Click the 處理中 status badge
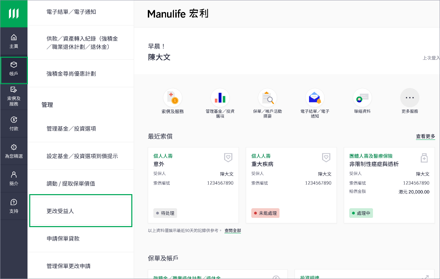The height and width of the screenshot is (279, 440). point(361,213)
